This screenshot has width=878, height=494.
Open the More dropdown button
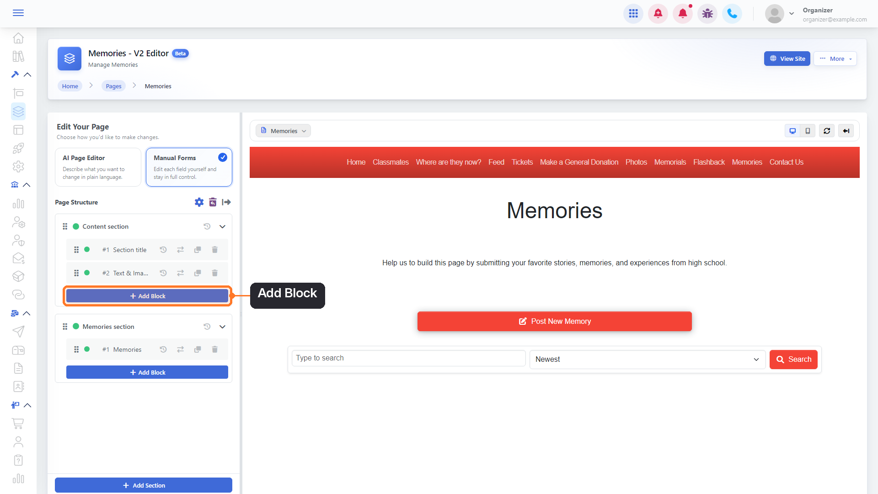tap(835, 59)
